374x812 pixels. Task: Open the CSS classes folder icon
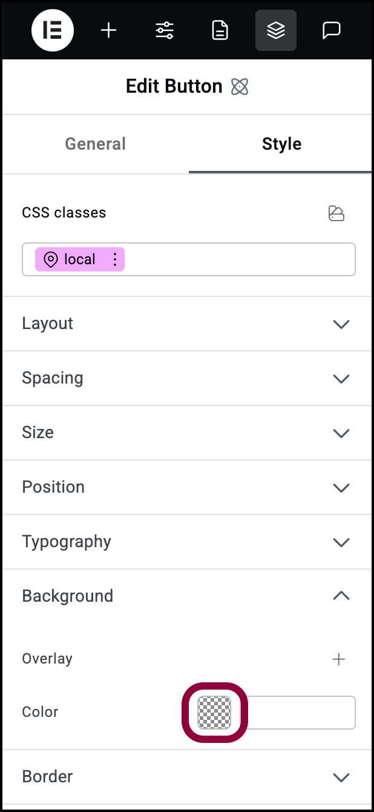click(336, 213)
